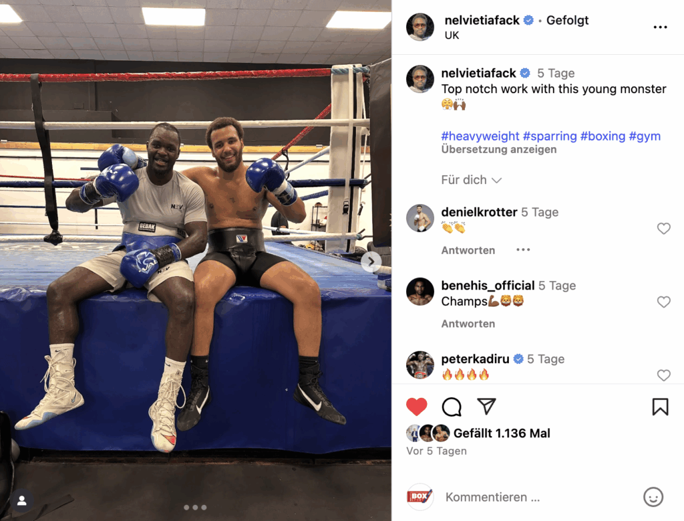
Task: Show tagged people icon on photo
Action: click(22, 500)
